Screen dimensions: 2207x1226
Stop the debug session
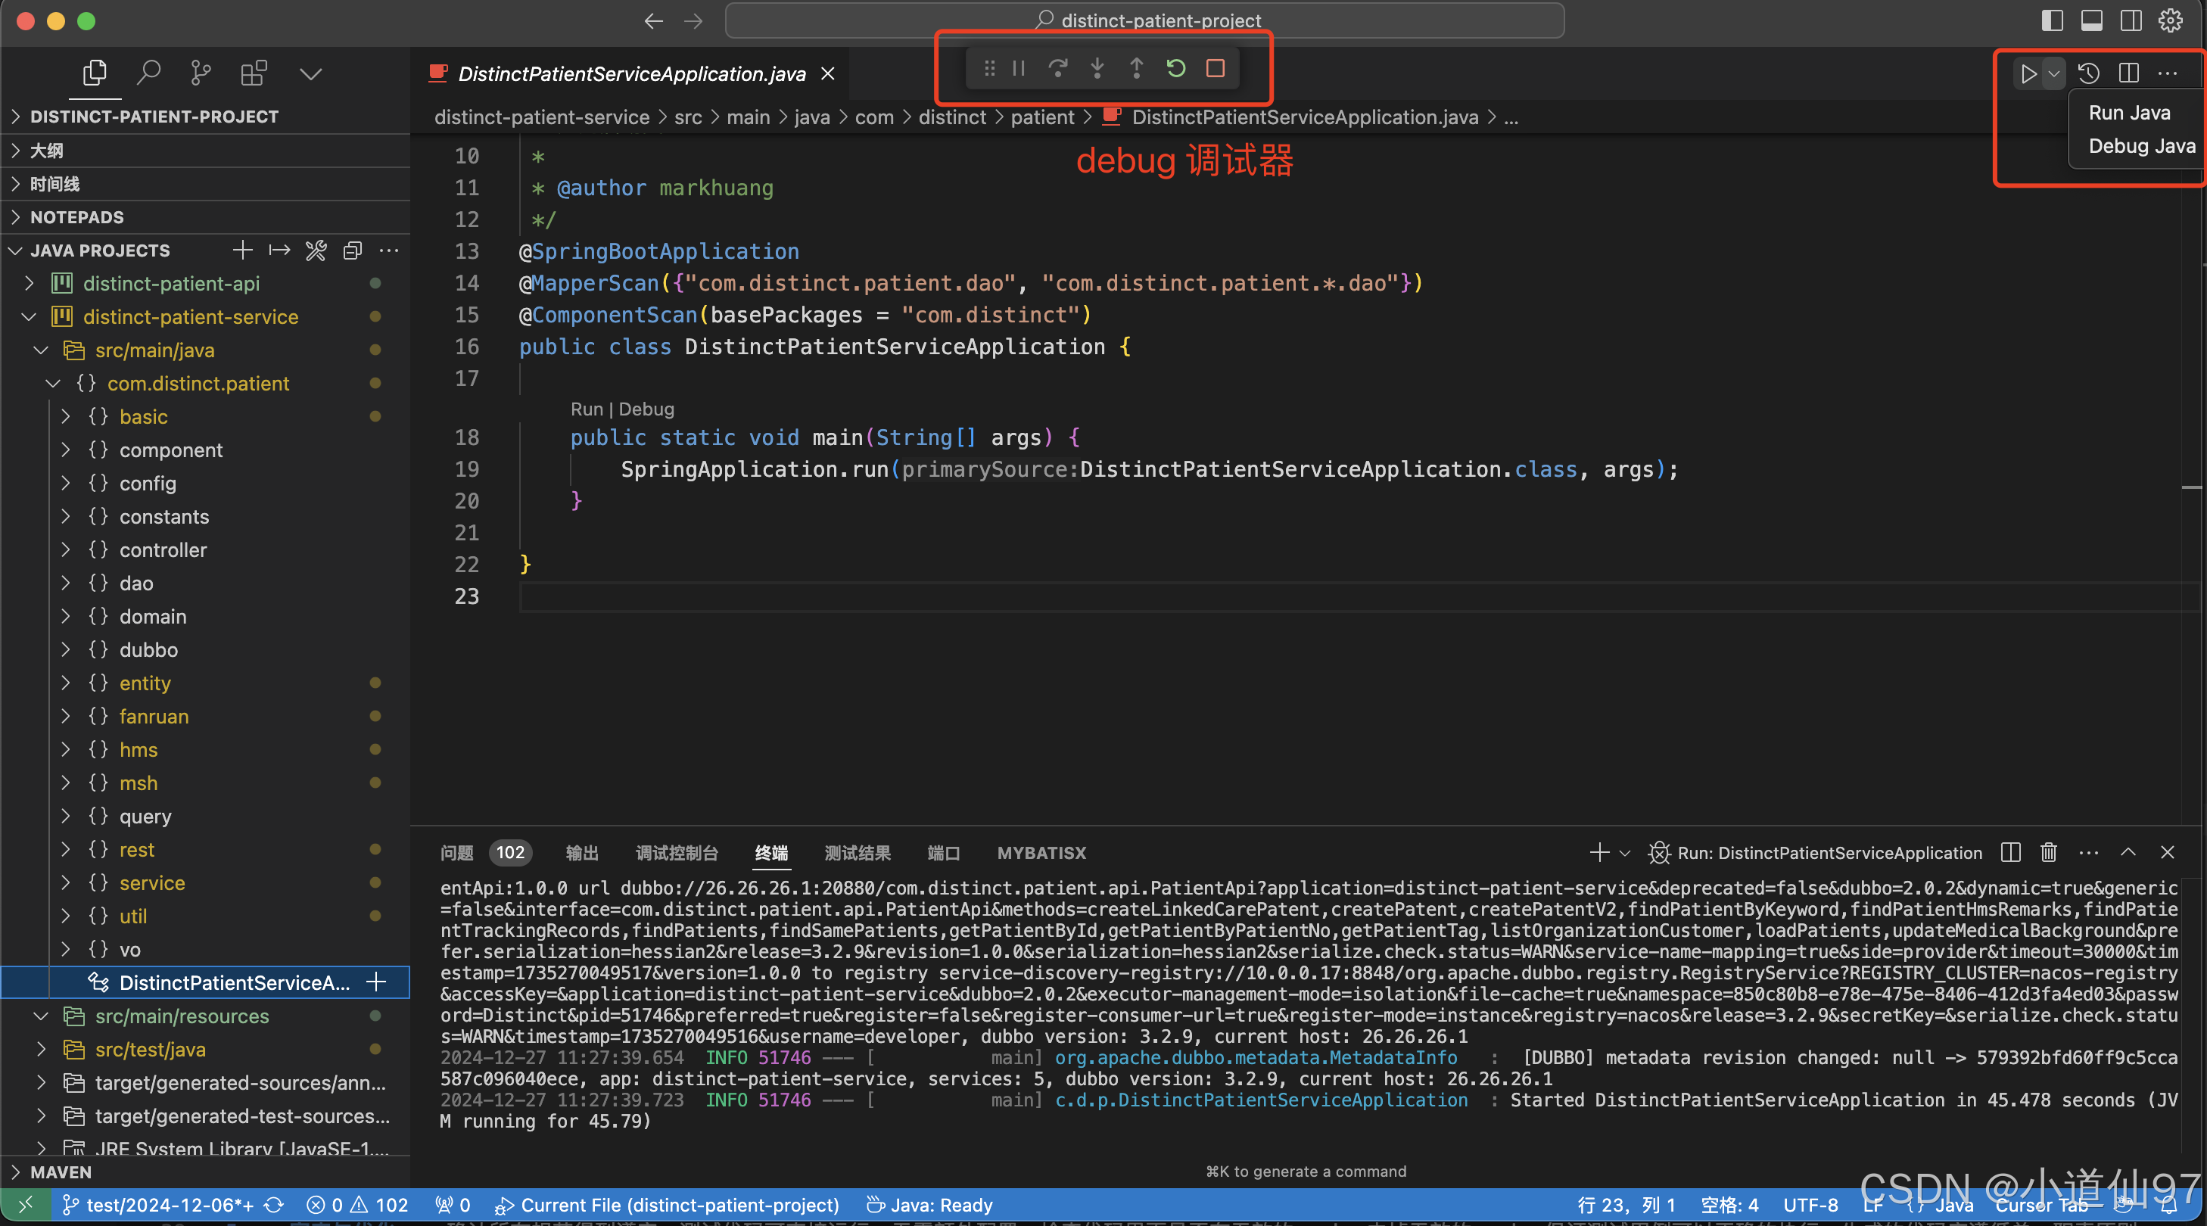coord(1215,69)
